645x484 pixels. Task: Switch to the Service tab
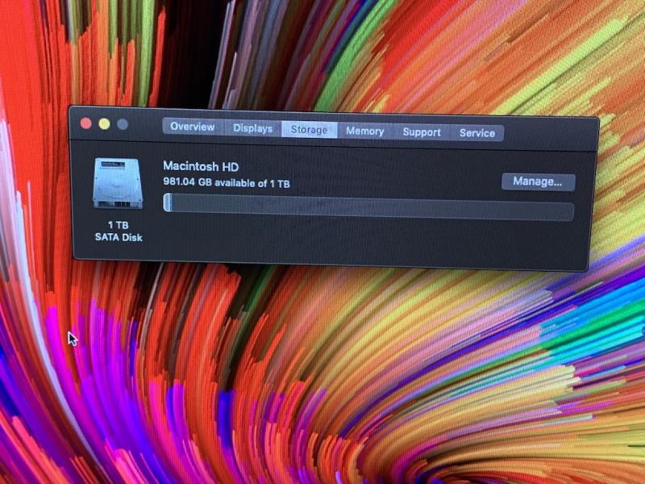(477, 133)
